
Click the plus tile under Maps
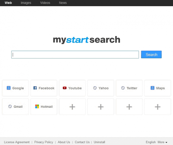point(158,107)
